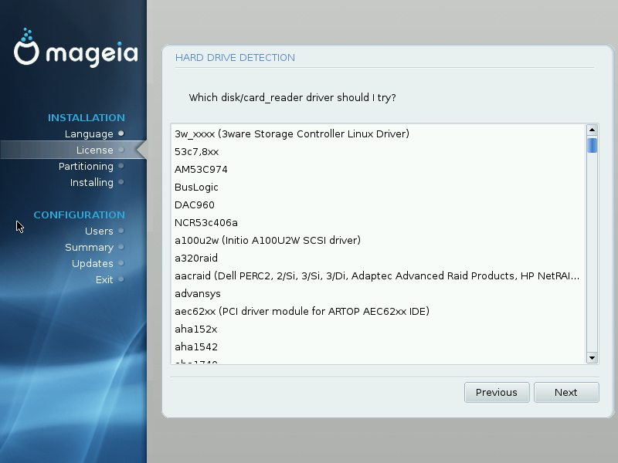Select a100u2w Initio SCSI driver
Viewport: 618px width, 463px height.
[x=379, y=240]
